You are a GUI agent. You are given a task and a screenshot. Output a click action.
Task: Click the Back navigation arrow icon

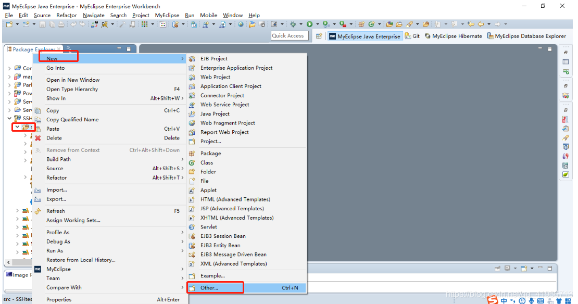coord(481,24)
